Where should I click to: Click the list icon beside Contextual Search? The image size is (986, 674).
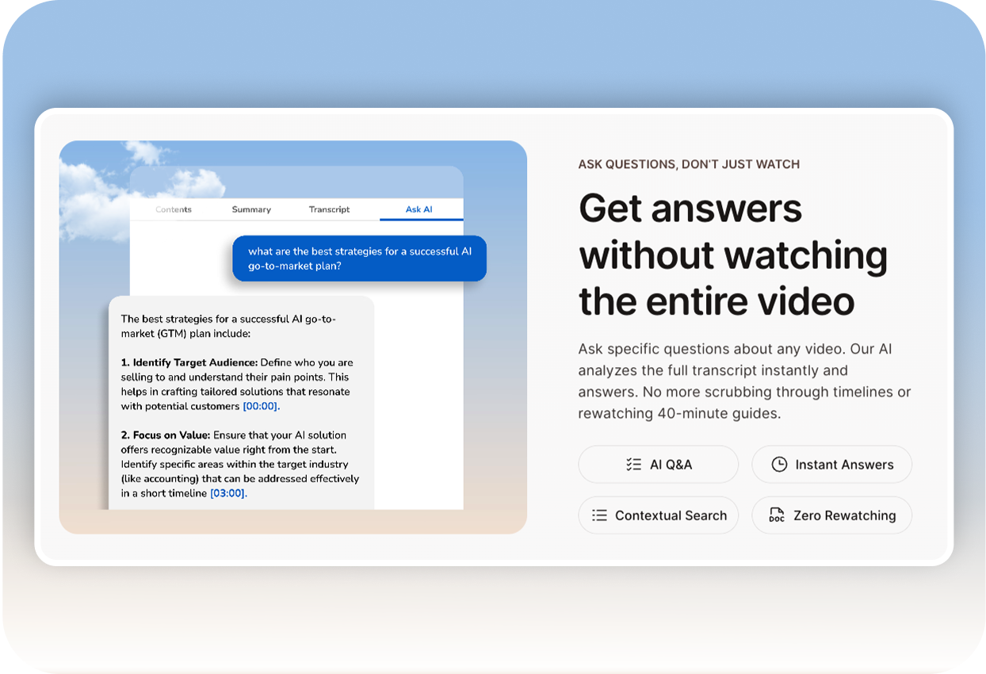[x=599, y=515]
